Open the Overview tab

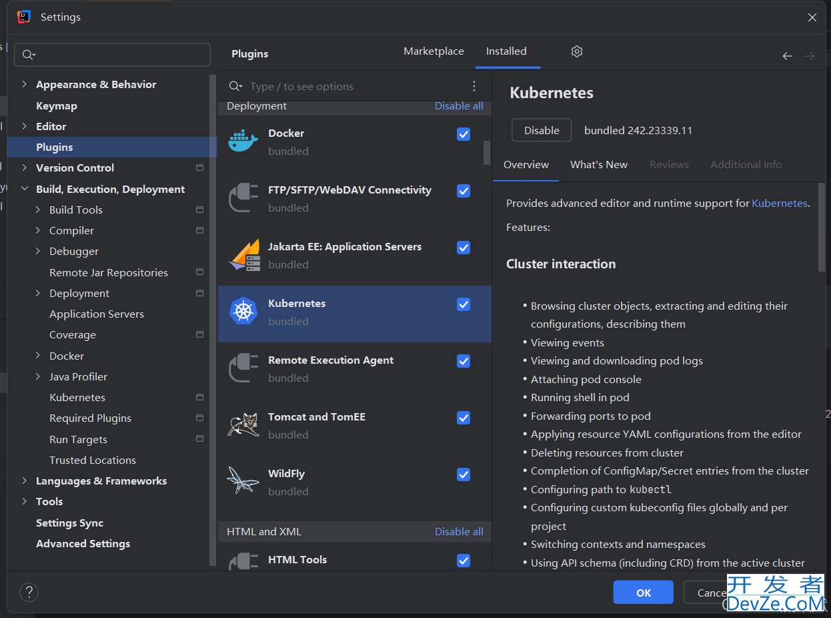tap(526, 165)
